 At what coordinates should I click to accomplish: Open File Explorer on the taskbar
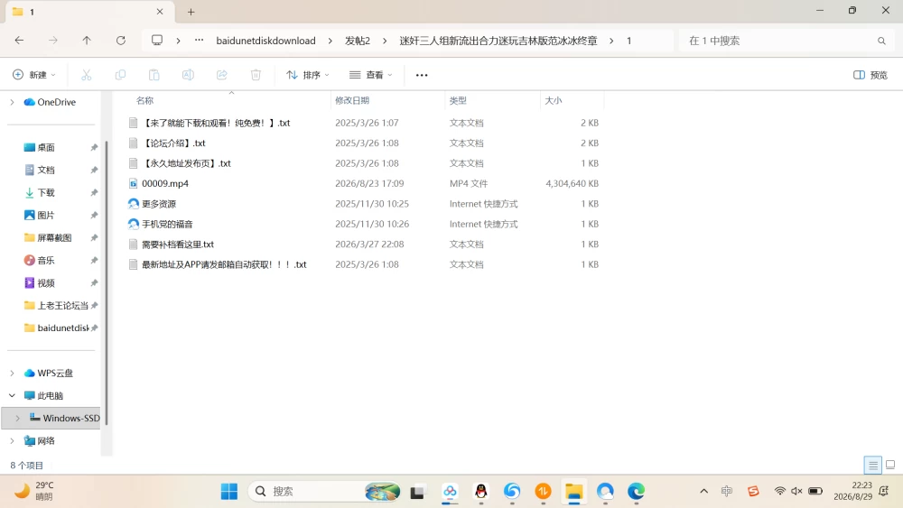(573, 492)
